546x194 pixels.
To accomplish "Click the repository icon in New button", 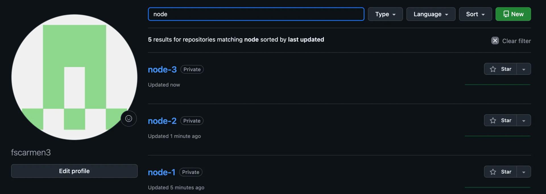I will [x=506, y=14].
